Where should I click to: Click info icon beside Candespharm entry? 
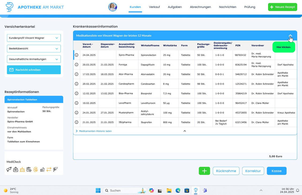coord(77,84)
